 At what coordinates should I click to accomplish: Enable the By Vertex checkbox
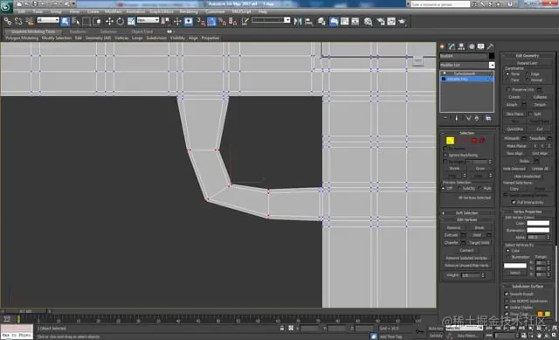pyautogui.click(x=445, y=149)
